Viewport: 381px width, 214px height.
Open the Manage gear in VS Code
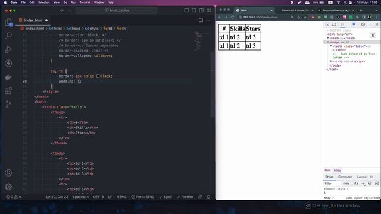(x=8, y=187)
